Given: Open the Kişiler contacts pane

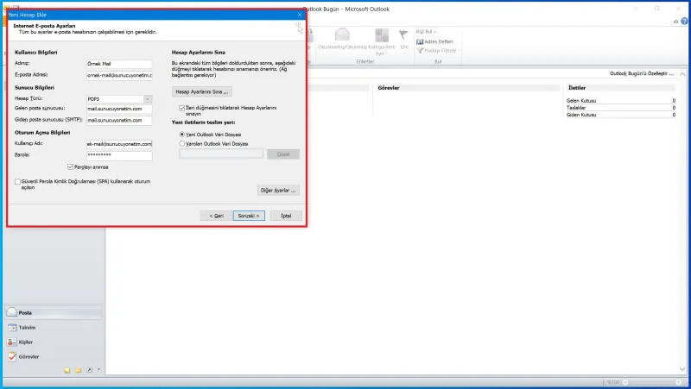Looking at the screenshot, I should tap(54, 342).
